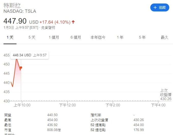Click the 448.34 USD chart tooltip
Viewport: 173px width, 135px height.
[30, 55]
